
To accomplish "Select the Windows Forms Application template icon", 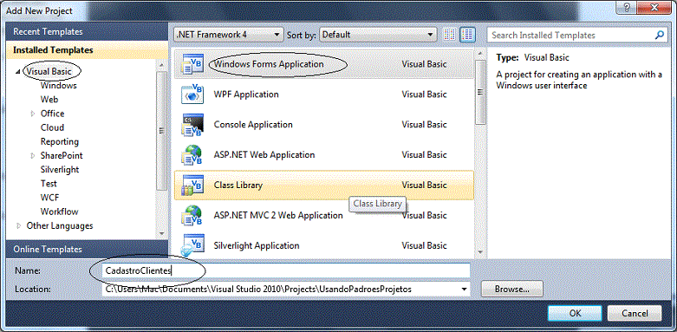I will pos(192,64).
